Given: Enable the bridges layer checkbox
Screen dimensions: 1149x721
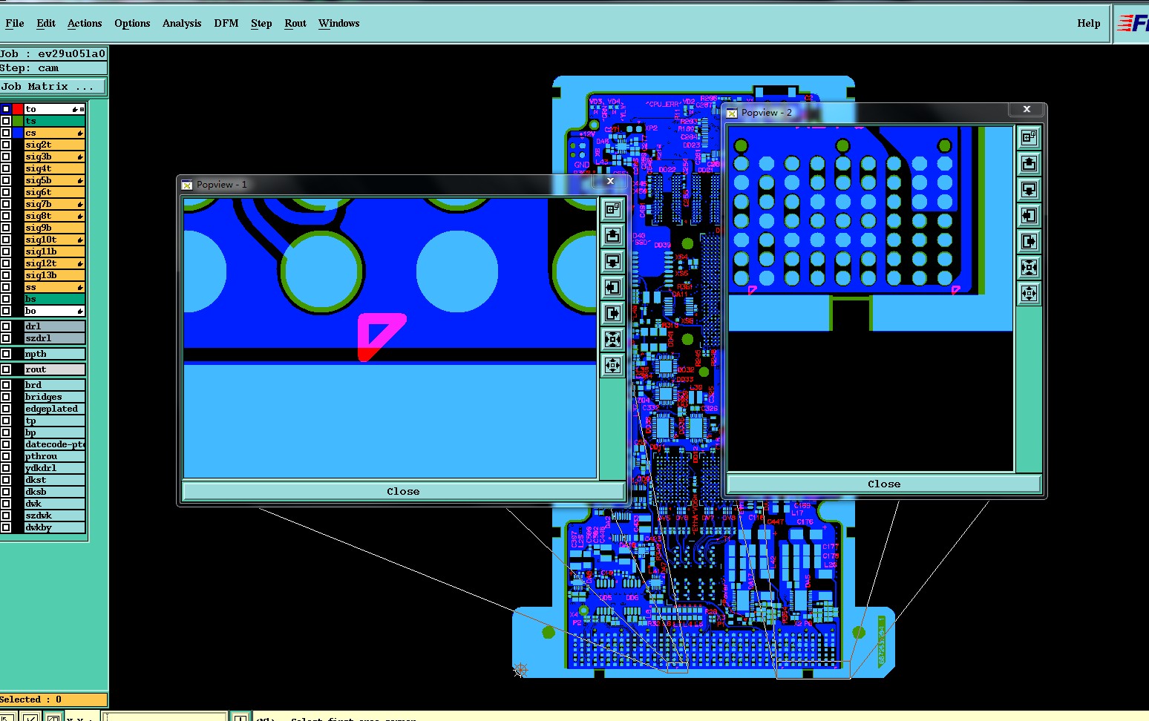Looking at the screenshot, I should [6, 397].
